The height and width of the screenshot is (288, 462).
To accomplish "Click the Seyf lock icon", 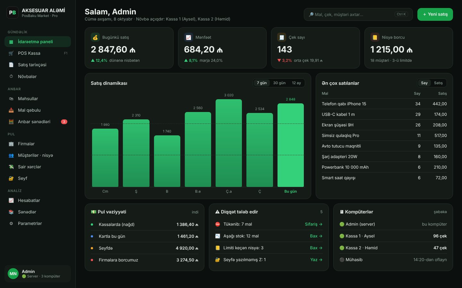I will click(11, 178).
